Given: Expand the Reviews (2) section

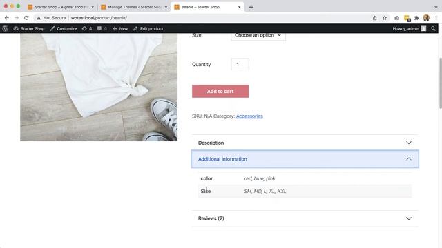Looking at the screenshot, I should click(x=305, y=218).
